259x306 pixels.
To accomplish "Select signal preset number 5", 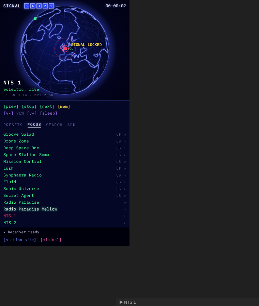I will point(27,6).
